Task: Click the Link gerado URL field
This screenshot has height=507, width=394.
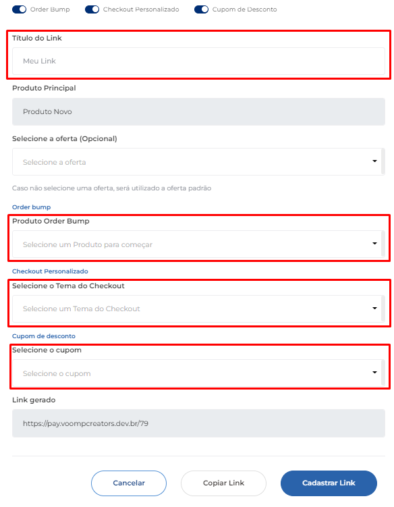Action: pyautogui.click(x=198, y=423)
